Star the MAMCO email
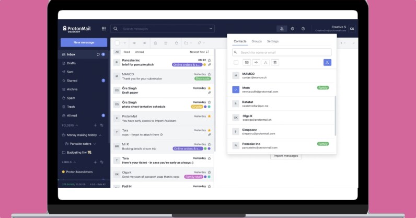The height and width of the screenshot is (218, 416). [x=209, y=74]
